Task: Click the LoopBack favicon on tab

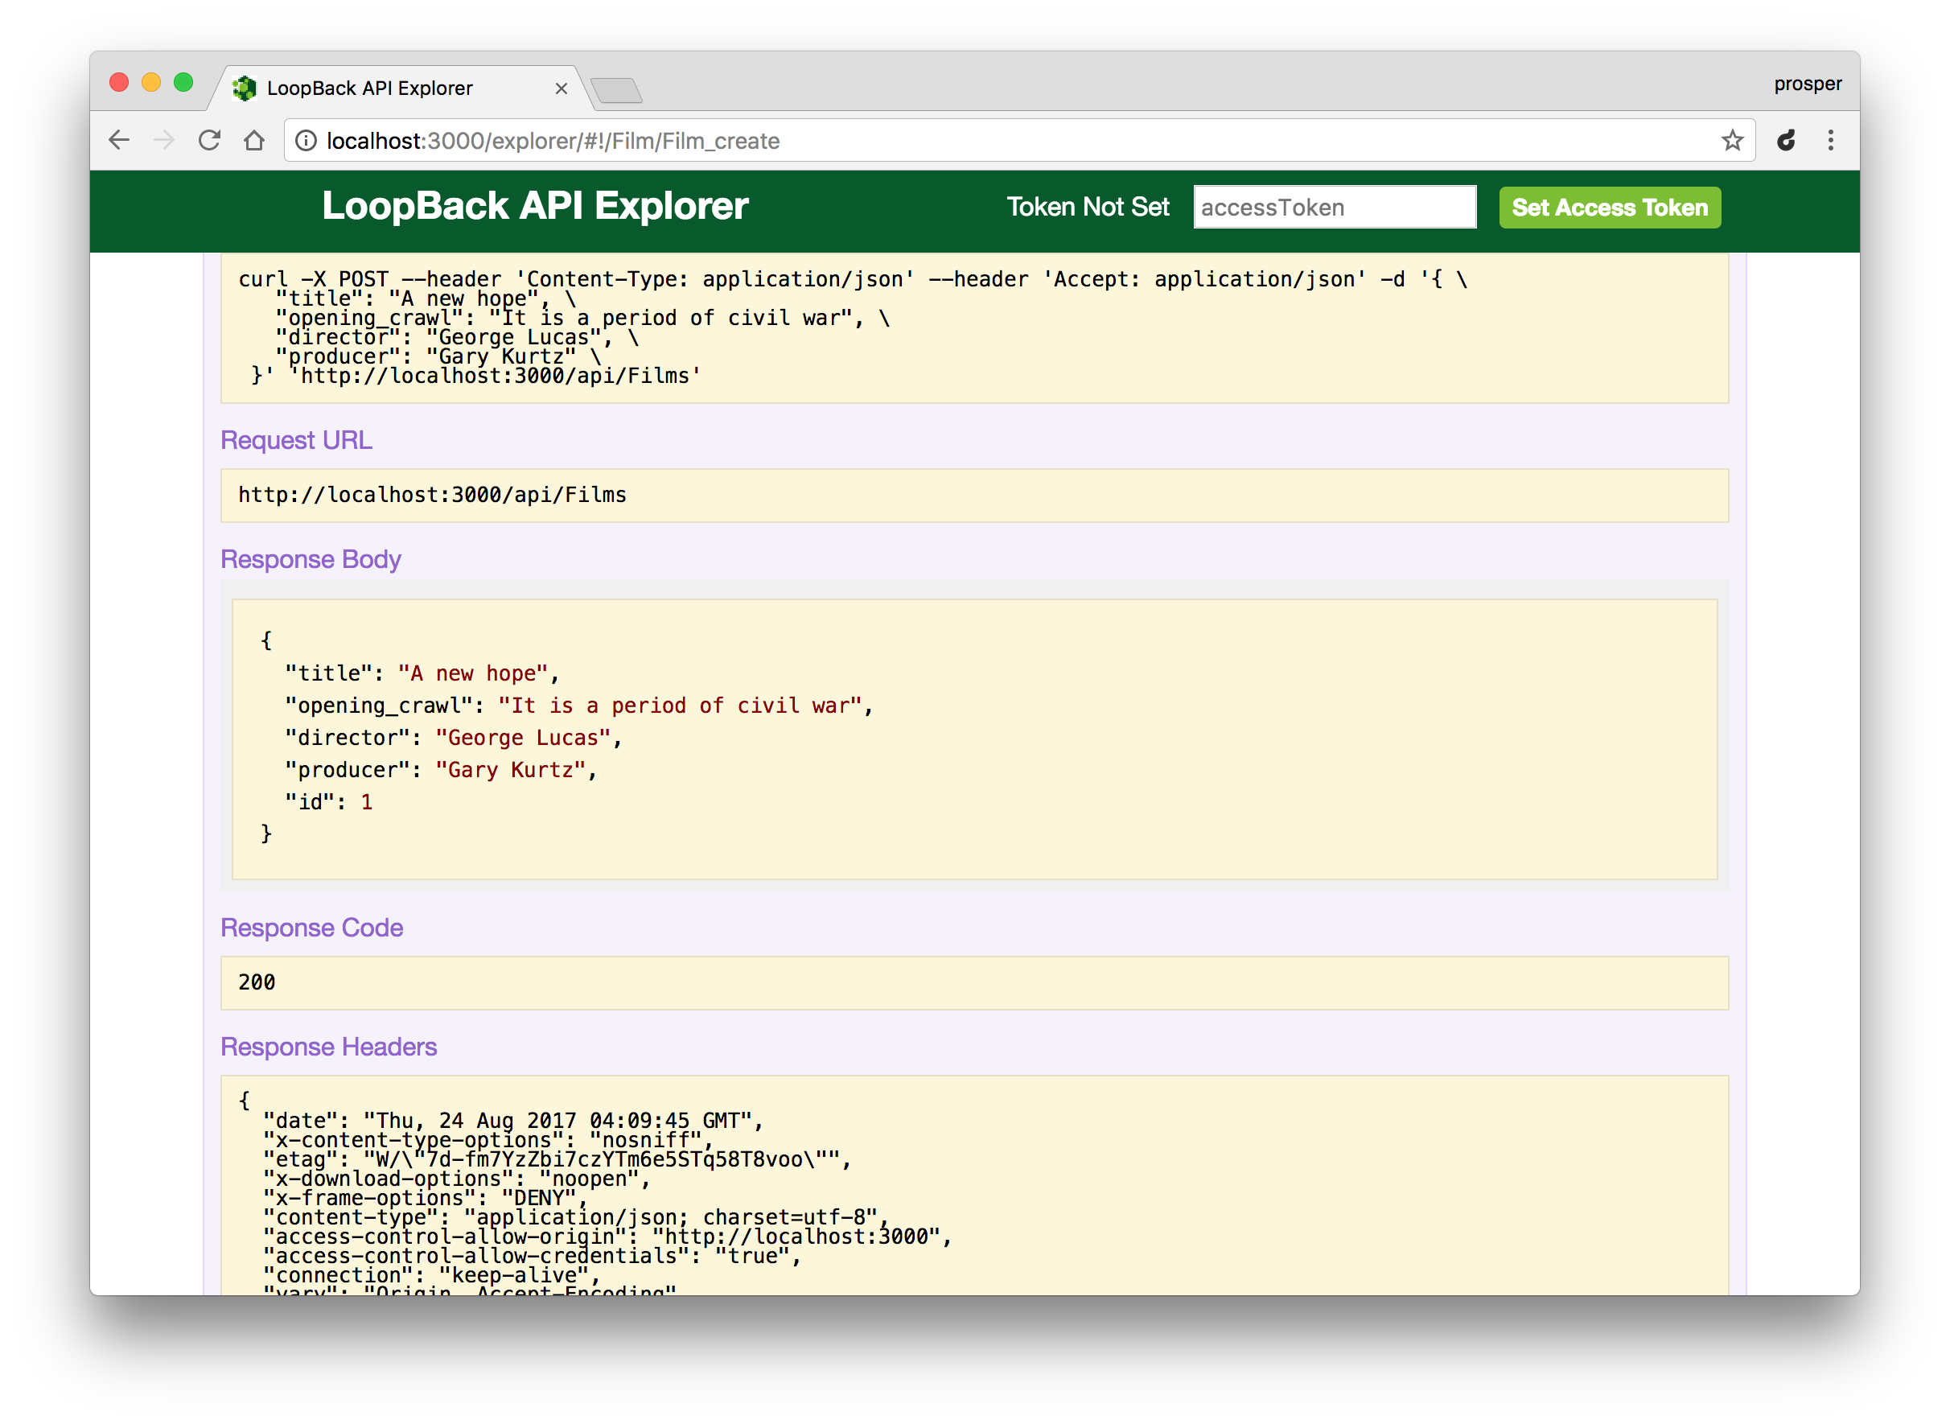Action: (x=245, y=88)
